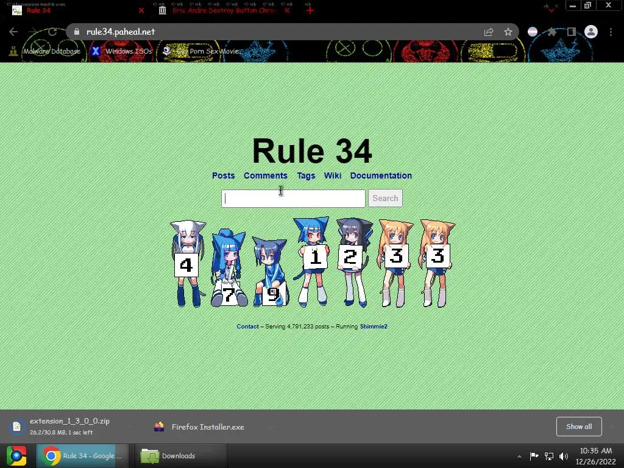Open the Posts link
Screen dimensions: 624x468
(223, 175)
